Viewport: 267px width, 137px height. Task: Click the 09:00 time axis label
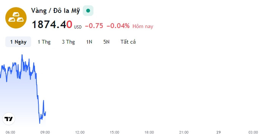coord(45,132)
